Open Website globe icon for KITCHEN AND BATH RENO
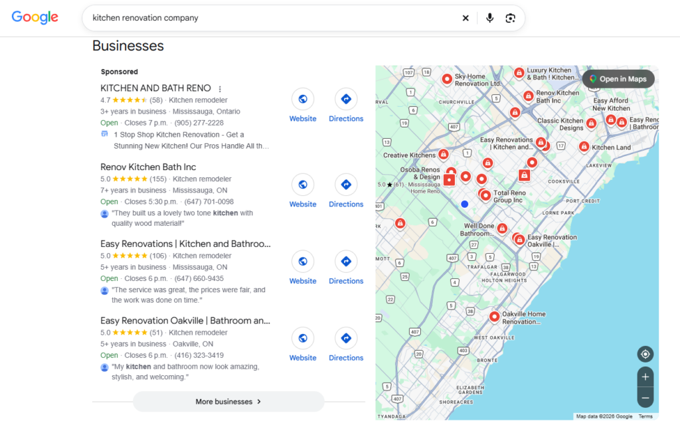The width and height of the screenshot is (680, 433). [x=303, y=99]
